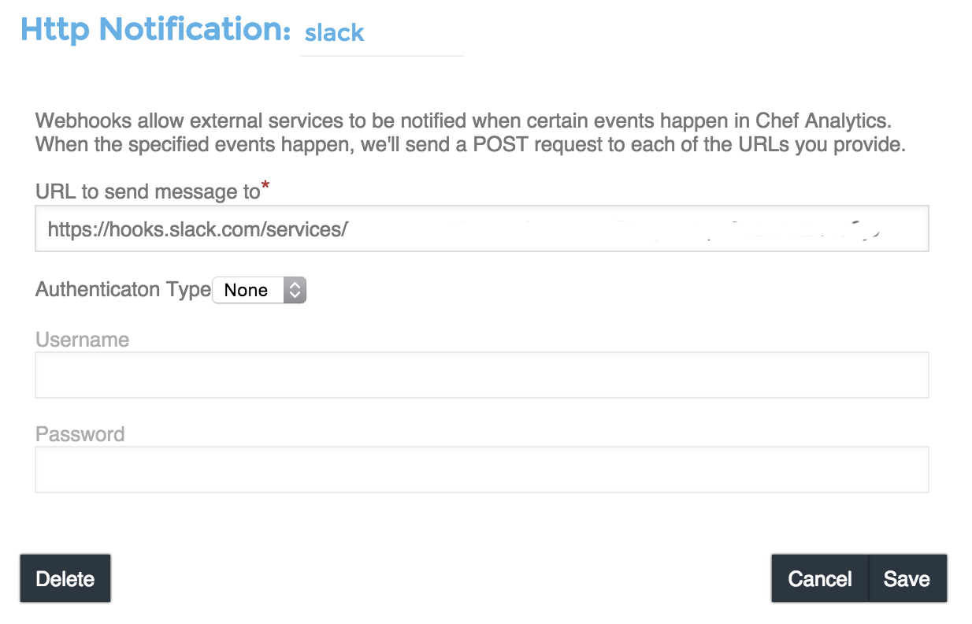Edit the notification name field containing slack
Viewport: 972px width, 624px height.
click(x=381, y=34)
